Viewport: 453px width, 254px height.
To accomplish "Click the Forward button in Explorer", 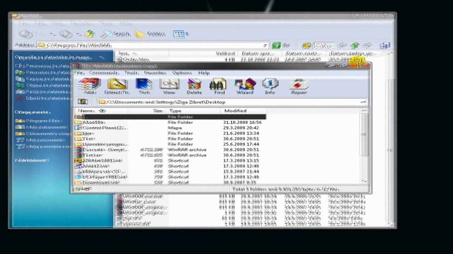I will [x=66, y=34].
